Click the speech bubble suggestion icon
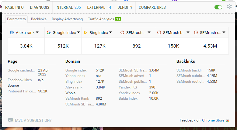This screenshot has height=130, width=237. (10, 120)
